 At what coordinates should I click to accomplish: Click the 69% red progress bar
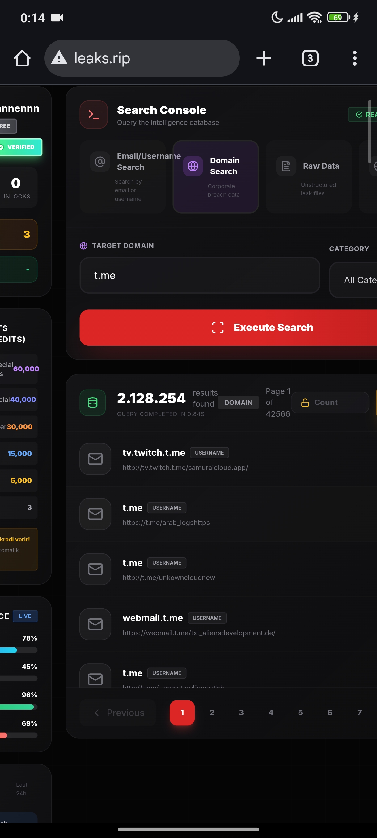19,735
